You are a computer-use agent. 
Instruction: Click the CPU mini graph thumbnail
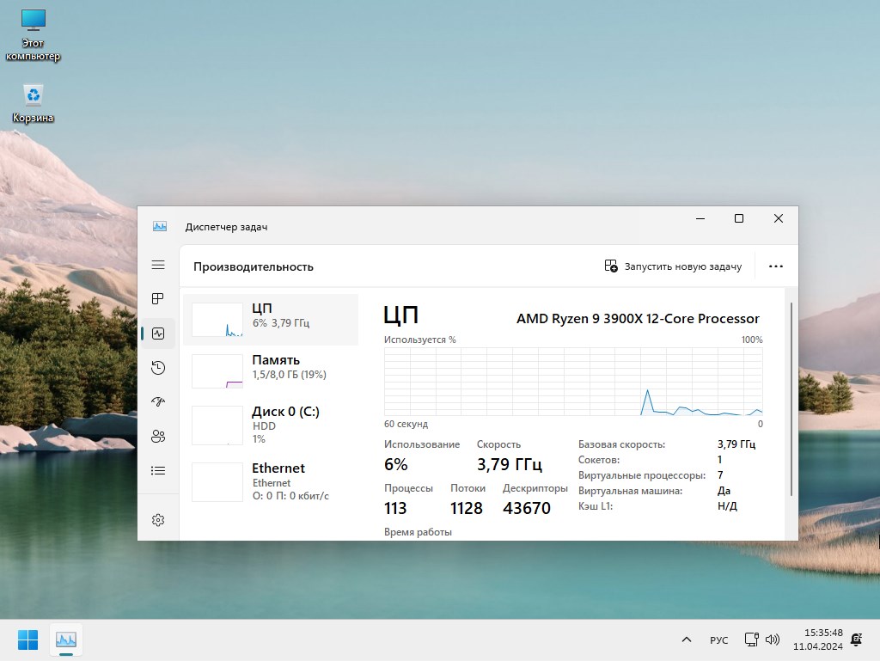click(x=217, y=320)
